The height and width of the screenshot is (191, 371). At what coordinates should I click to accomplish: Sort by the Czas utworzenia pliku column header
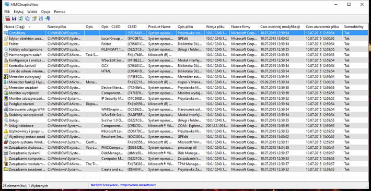(323, 27)
